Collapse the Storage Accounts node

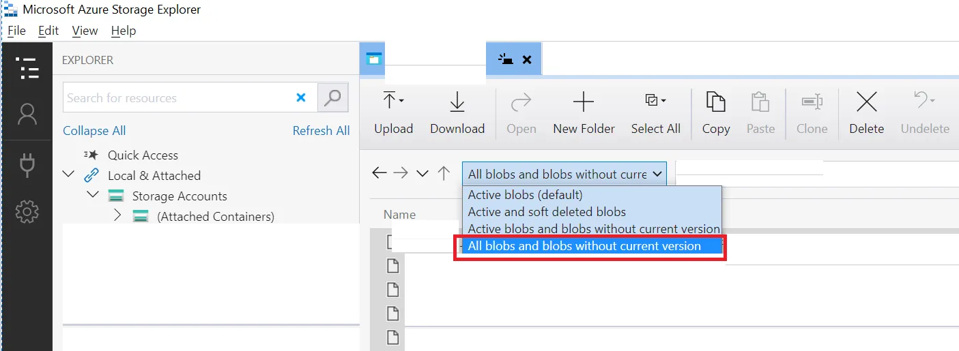93,195
